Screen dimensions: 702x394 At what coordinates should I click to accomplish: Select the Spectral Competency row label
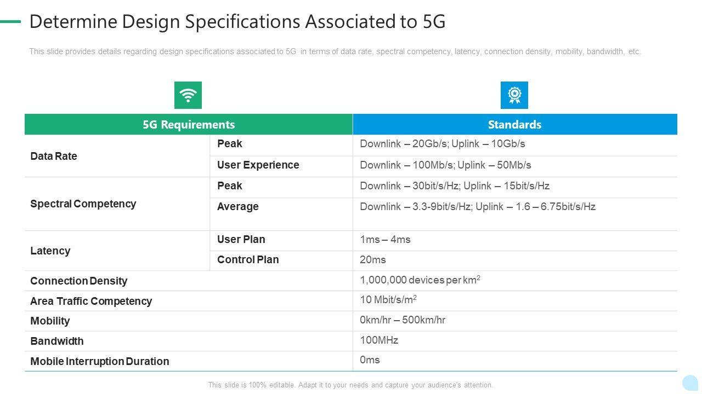tap(83, 204)
